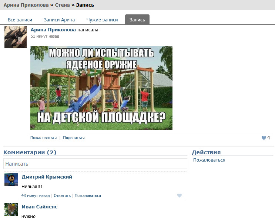The width and height of the screenshot is (275, 218).
Task: Select the active Запись tab
Action: [137, 20]
